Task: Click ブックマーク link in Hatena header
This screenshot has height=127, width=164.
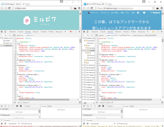Action: point(105,13)
